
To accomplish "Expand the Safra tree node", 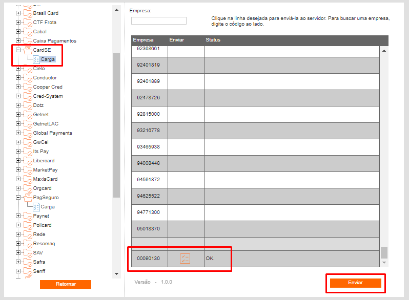I will pyautogui.click(x=18, y=262).
